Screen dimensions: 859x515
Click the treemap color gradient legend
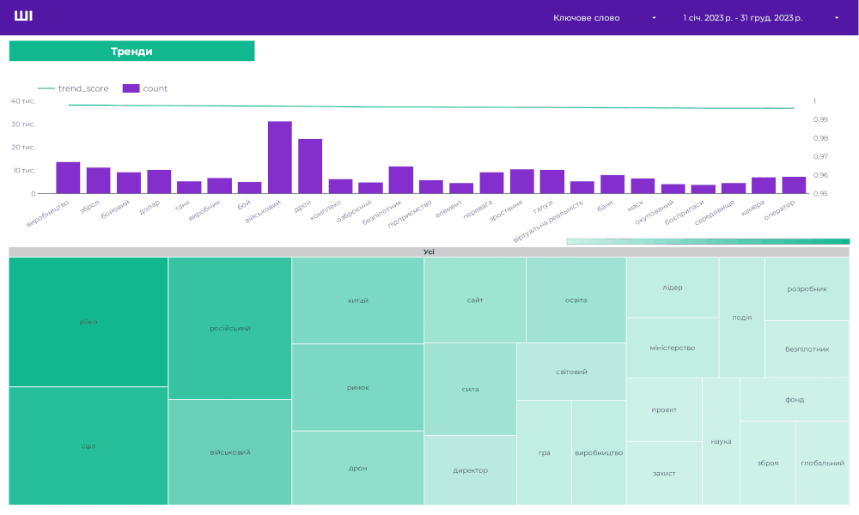click(708, 242)
